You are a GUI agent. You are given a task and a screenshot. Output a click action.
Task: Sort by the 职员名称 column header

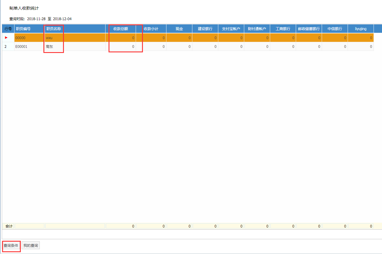tap(75, 29)
